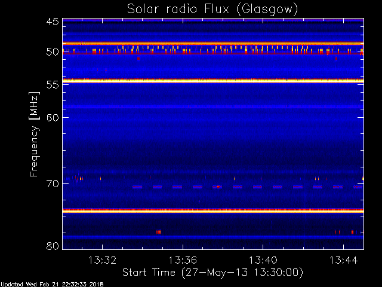The image size is (382, 287).
Task: Click the red burst cluster above 80 MHz at 13:35
Action: click(159, 232)
